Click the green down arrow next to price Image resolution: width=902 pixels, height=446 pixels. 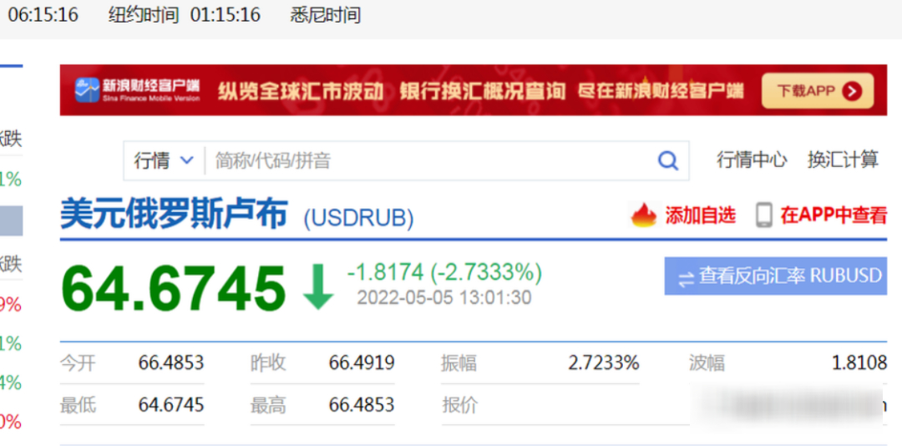317,288
